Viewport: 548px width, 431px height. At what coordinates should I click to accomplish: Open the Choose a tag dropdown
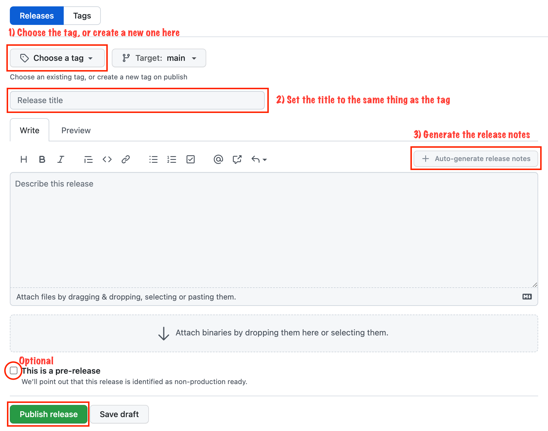(x=57, y=58)
